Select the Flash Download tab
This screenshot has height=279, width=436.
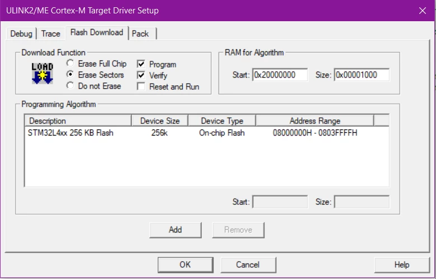pos(97,32)
